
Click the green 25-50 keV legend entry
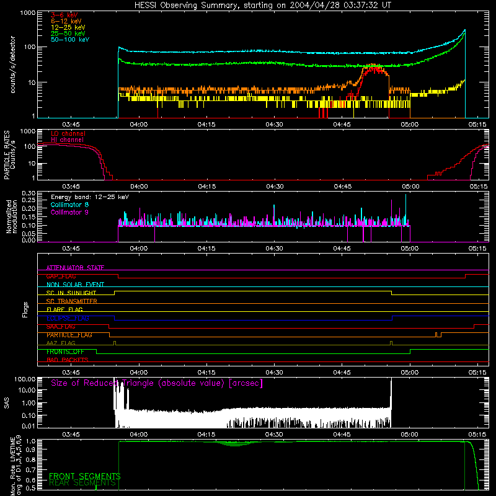[68, 33]
